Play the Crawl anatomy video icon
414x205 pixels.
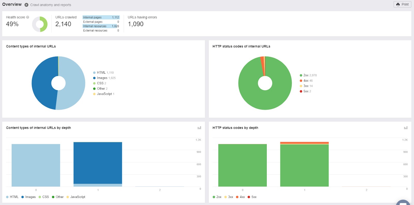(x=26, y=5)
